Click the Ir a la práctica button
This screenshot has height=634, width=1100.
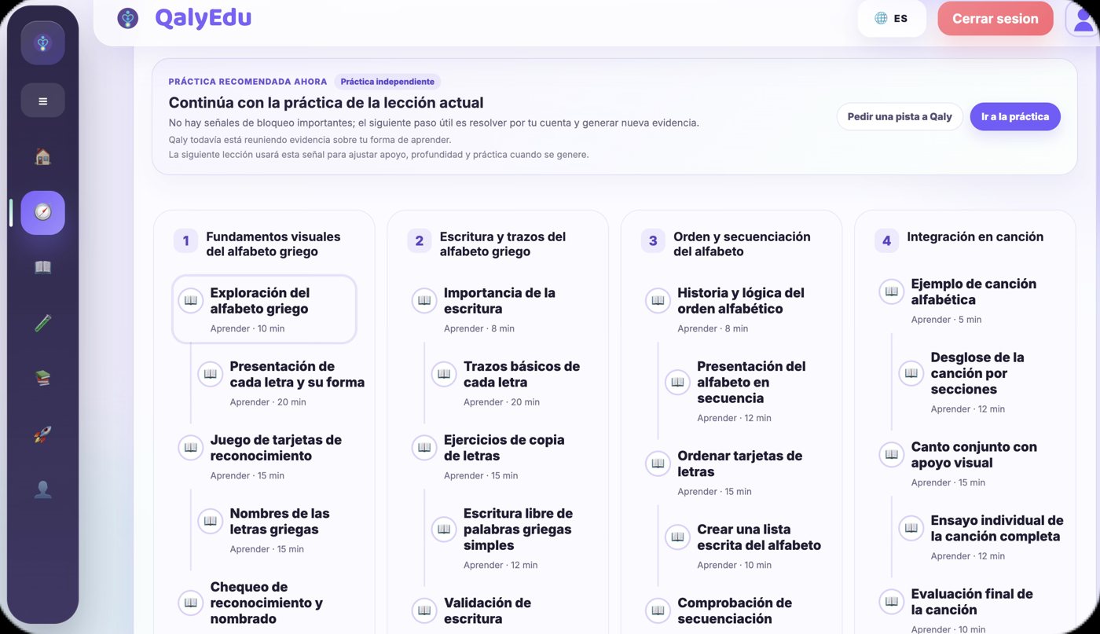click(1015, 116)
